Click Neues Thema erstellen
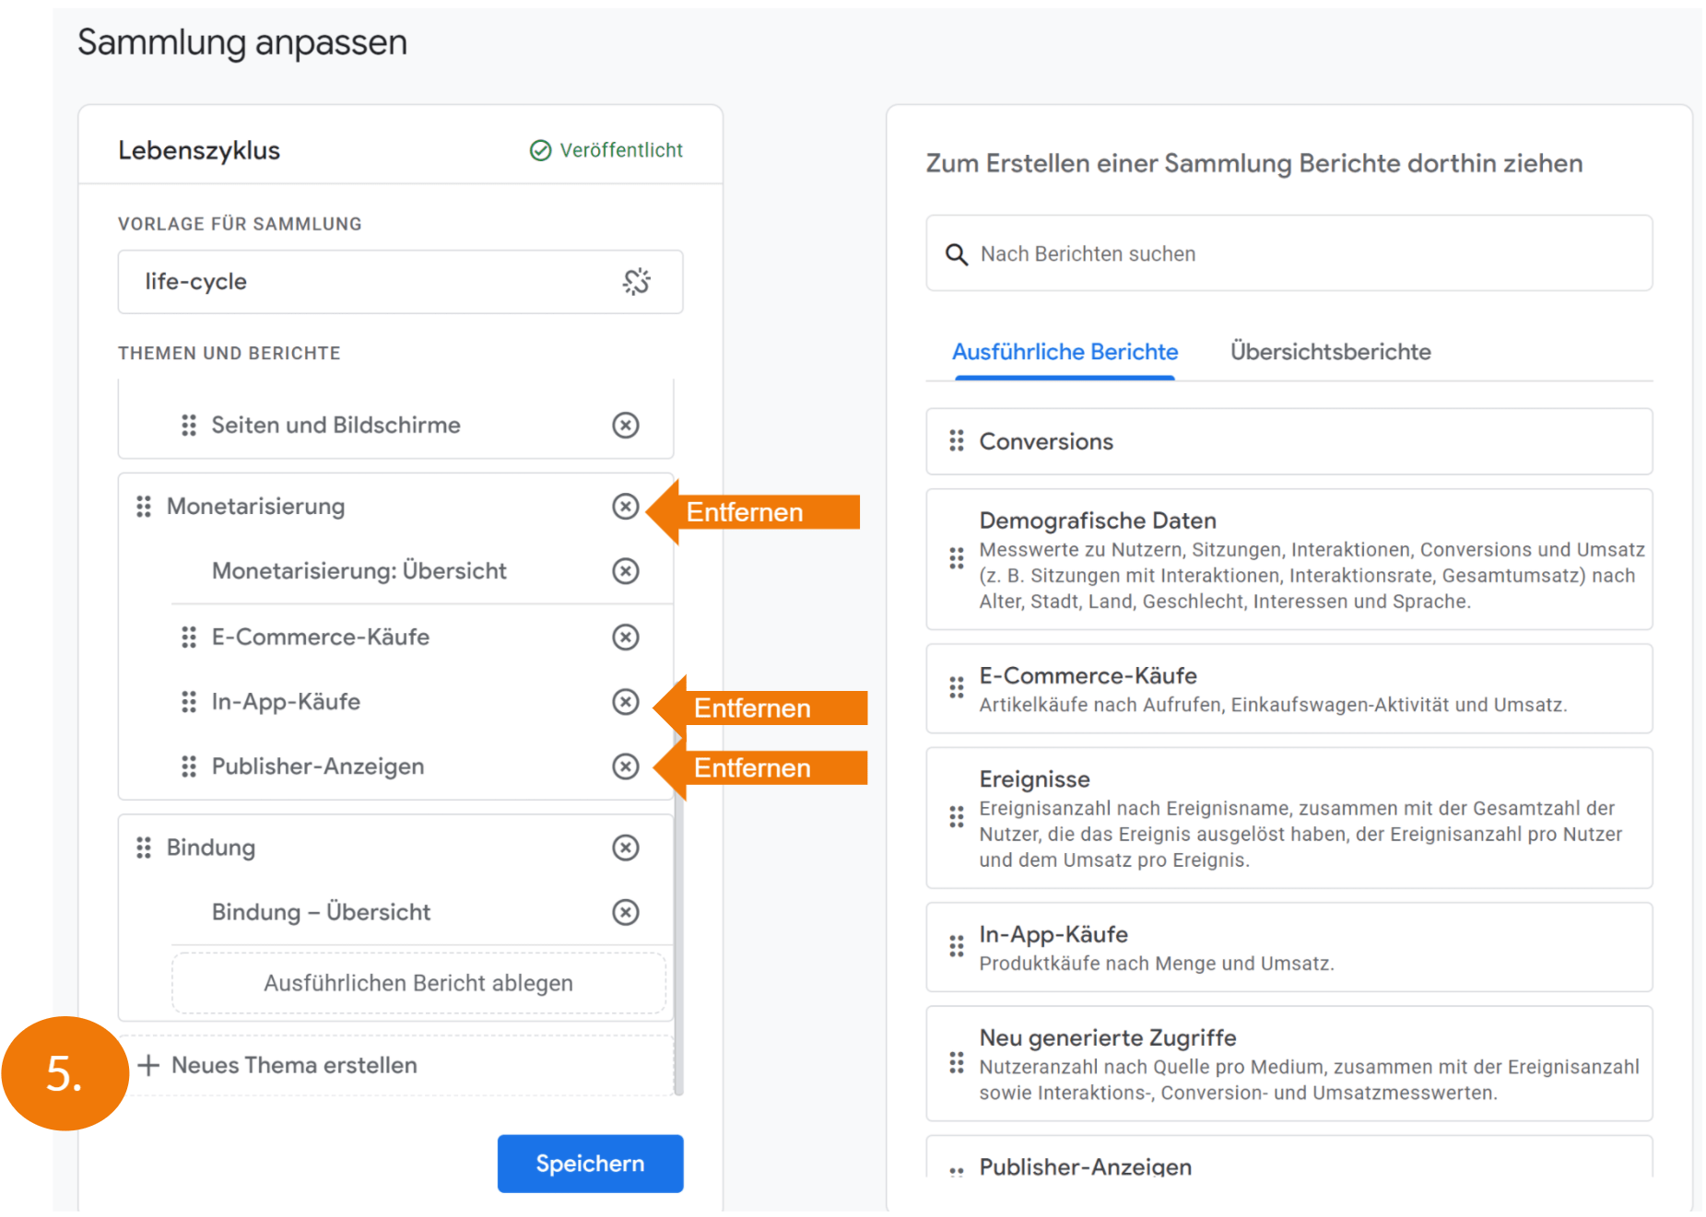 pyautogui.click(x=294, y=1065)
